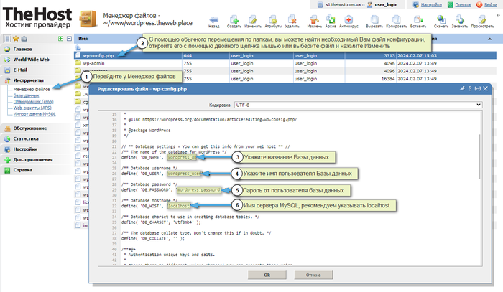Click the DB_CHARSET define line in editor
The height and width of the screenshot is (292, 503).
162,222
